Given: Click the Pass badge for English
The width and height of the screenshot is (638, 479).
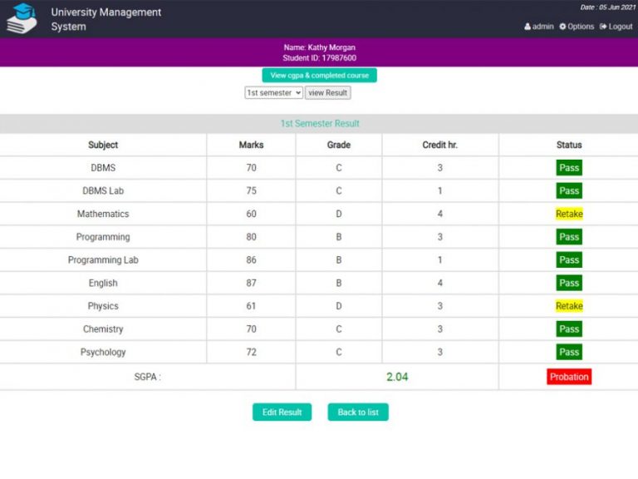Looking at the screenshot, I should (569, 283).
